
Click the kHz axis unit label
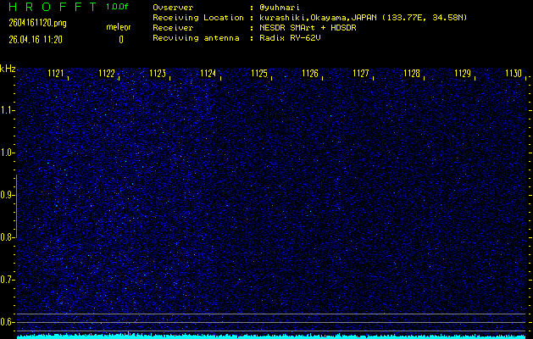(x=8, y=69)
